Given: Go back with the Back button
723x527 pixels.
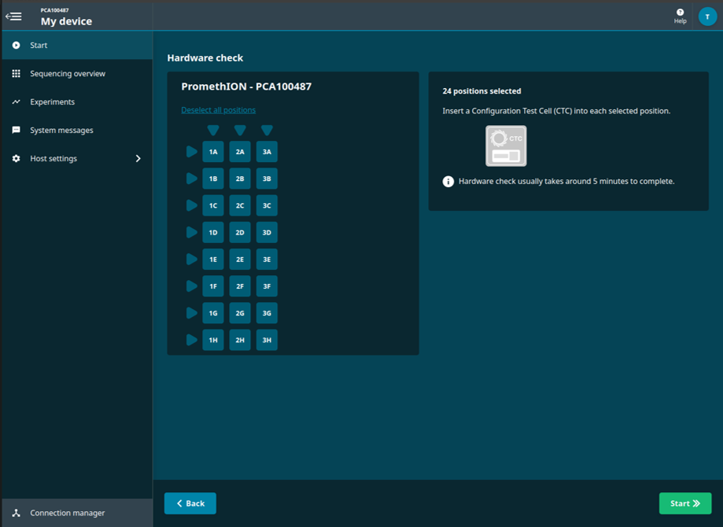Looking at the screenshot, I should tap(190, 503).
